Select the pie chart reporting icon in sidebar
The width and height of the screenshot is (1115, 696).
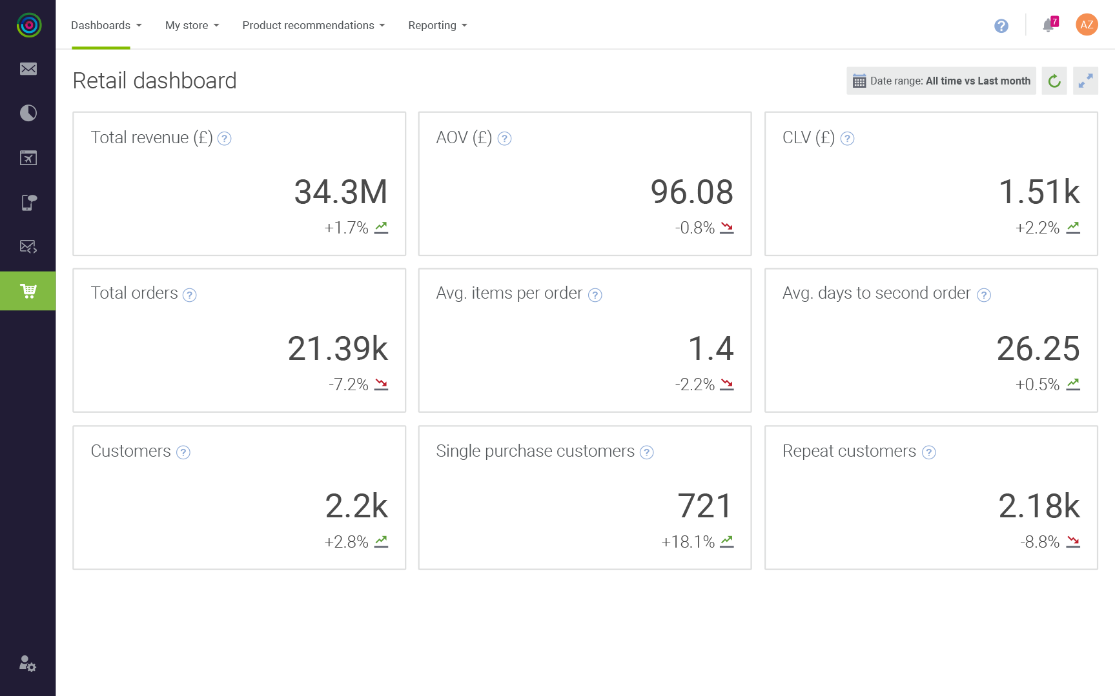pyautogui.click(x=28, y=113)
